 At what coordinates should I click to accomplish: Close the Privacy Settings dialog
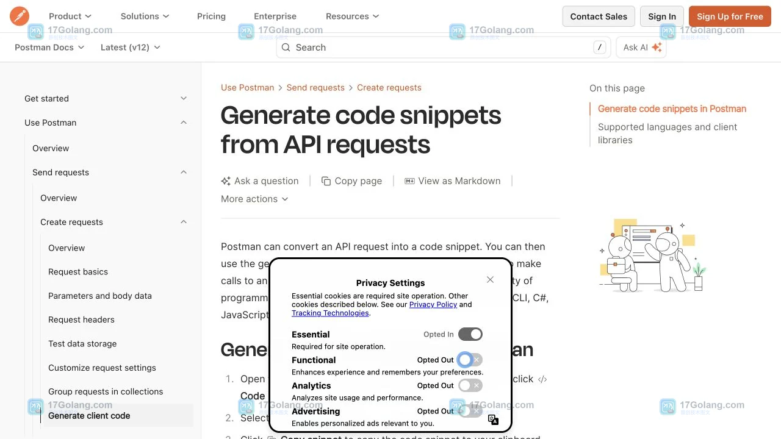pyautogui.click(x=490, y=279)
